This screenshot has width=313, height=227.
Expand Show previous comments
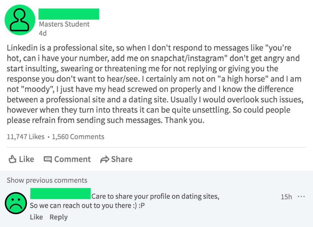click(x=47, y=180)
